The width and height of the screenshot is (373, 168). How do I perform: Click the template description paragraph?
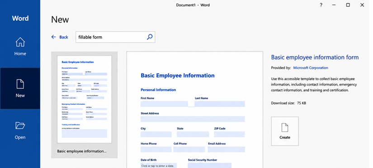(314, 85)
